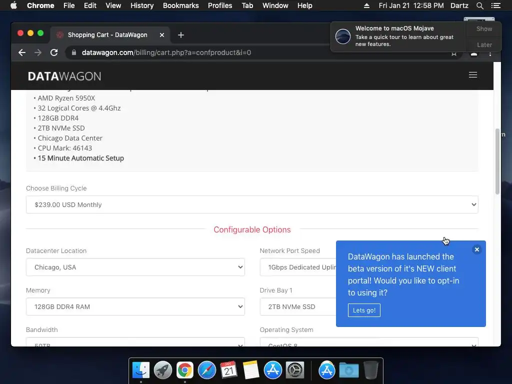Open the Window menu
This screenshot has height=384, width=512.
[275, 5]
